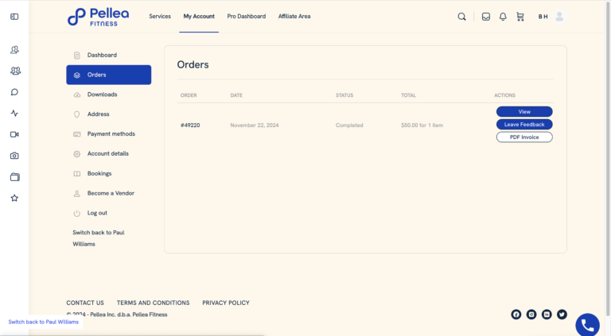Image resolution: width=611 pixels, height=336 pixels.
Task: Open the shopping cart icon
Action: pos(520,17)
